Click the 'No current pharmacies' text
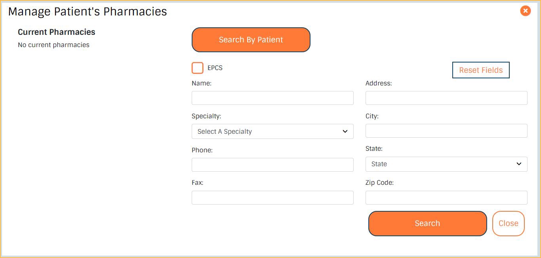The image size is (541, 258). [53, 45]
